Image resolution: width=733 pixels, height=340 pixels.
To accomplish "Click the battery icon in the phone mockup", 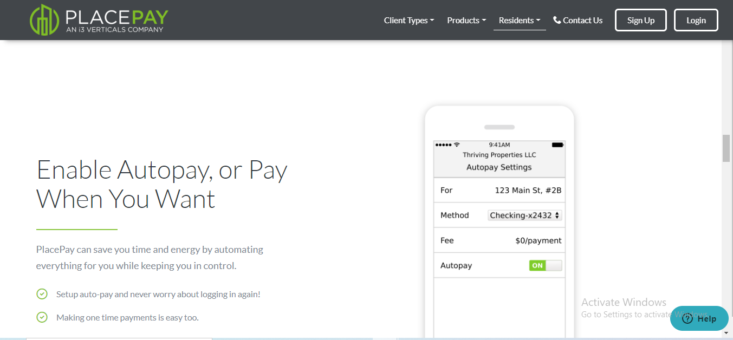I will click(557, 145).
